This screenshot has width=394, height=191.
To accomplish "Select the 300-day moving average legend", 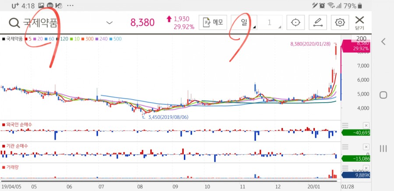I will (x=88, y=39).
